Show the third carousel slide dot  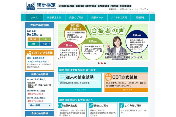(105, 63)
